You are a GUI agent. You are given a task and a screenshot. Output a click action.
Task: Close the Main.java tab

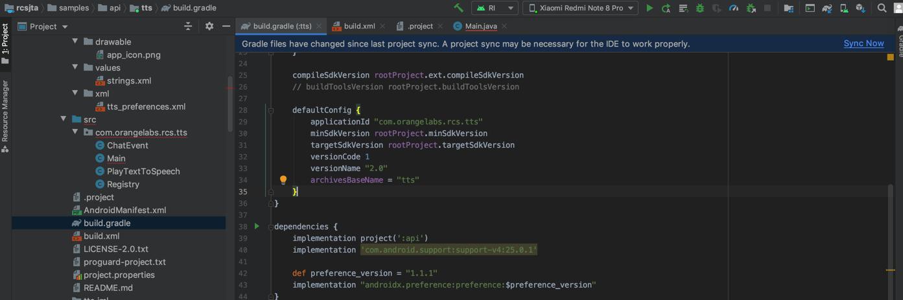point(504,26)
